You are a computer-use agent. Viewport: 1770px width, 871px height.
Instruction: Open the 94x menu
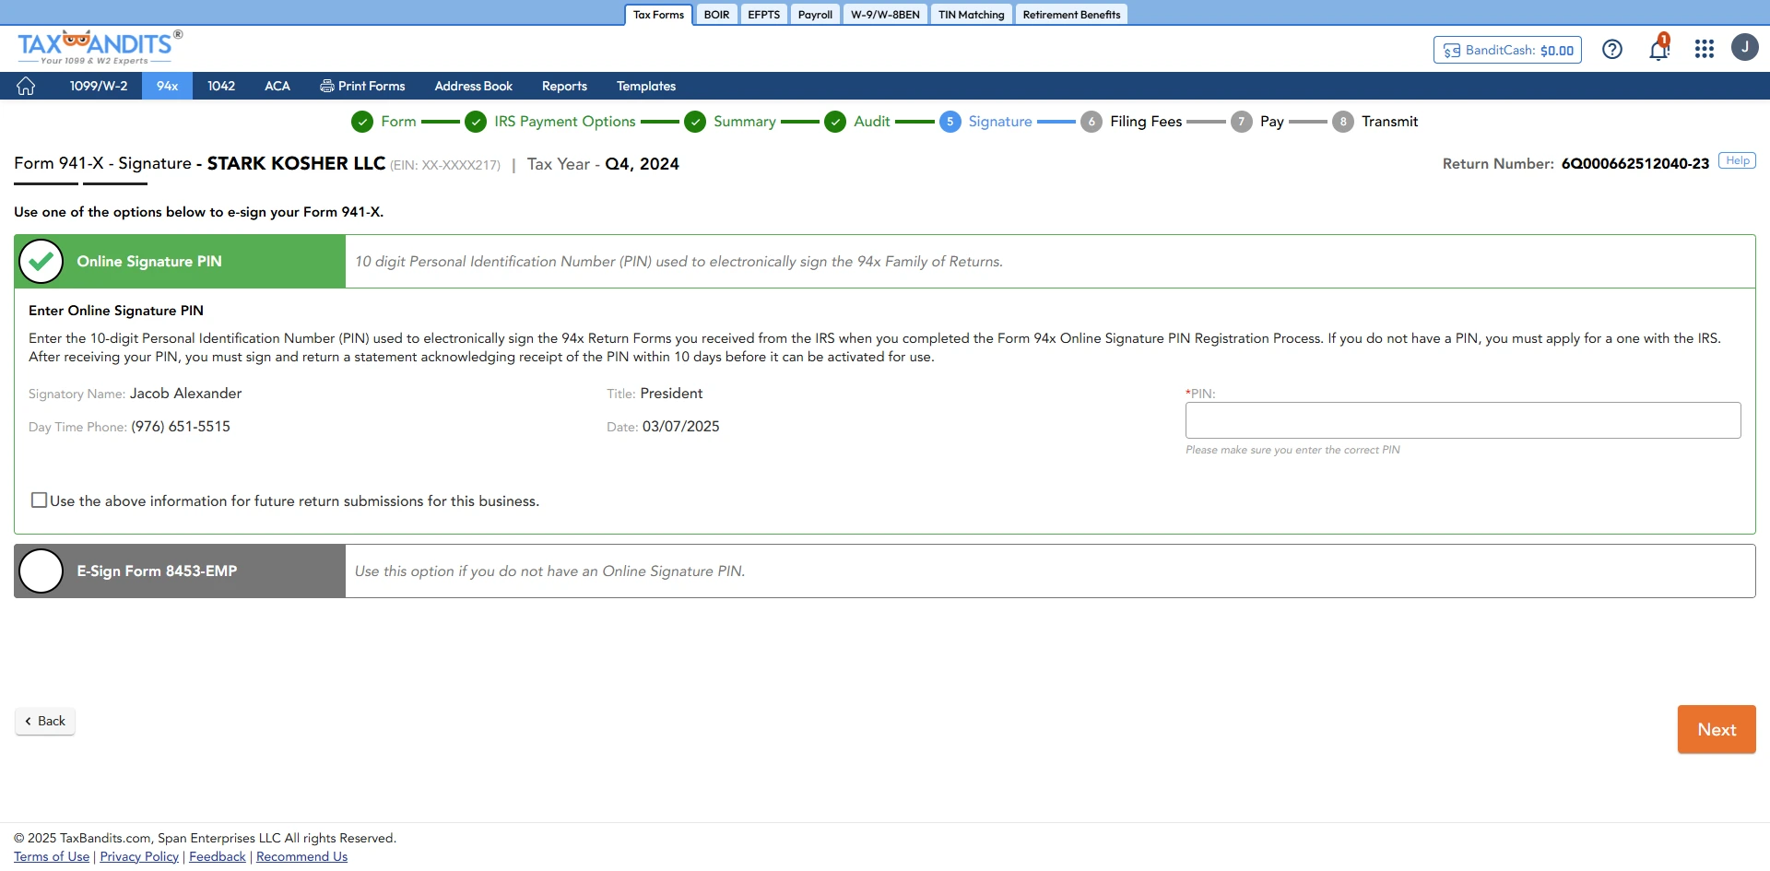pyautogui.click(x=167, y=86)
